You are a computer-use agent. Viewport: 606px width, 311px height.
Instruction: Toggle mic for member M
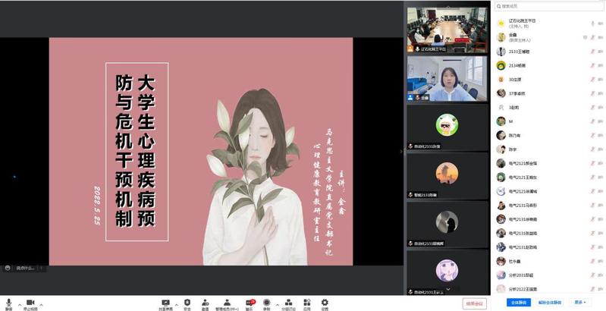pos(592,121)
